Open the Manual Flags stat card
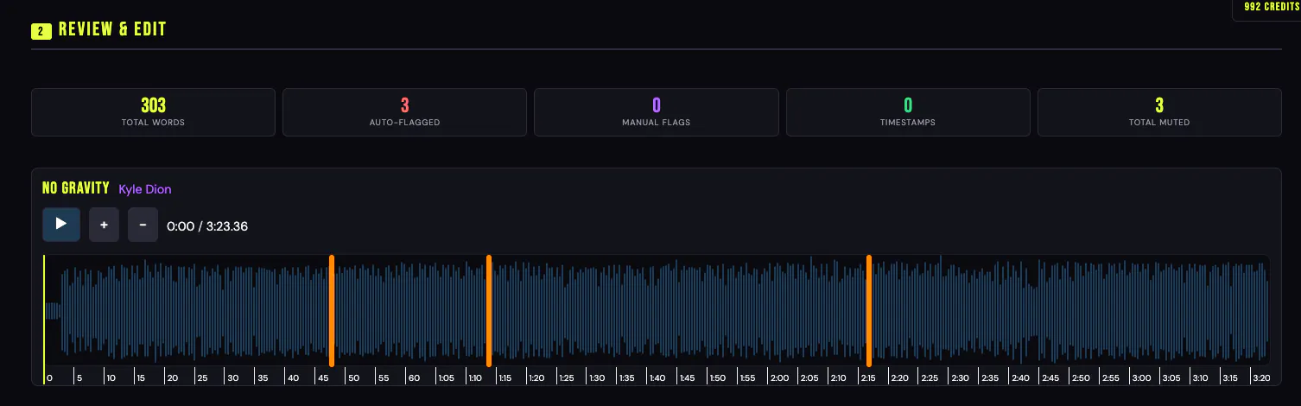Viewport: 1301px width, 406px height. 656,112
